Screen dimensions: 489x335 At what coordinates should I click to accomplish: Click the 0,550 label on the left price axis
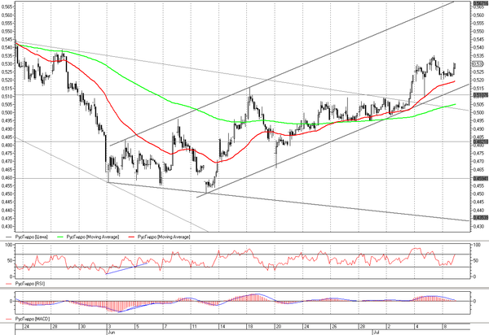pyautogui.click(x=7, y=32)
